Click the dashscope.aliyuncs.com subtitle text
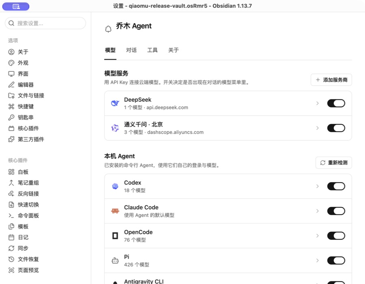Image resolution: width=365 pixels, height=284 pixels. [x=175, y=132]
